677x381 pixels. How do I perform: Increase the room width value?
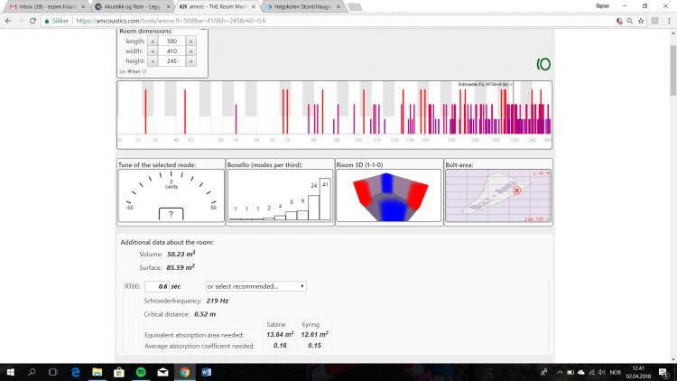point(190,51)
